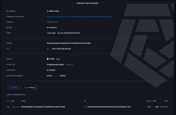Image resolution: width=176 pixels, height=115 pixels.
Task: Click the contract document icon in TO row
Action: coord(48,49)
